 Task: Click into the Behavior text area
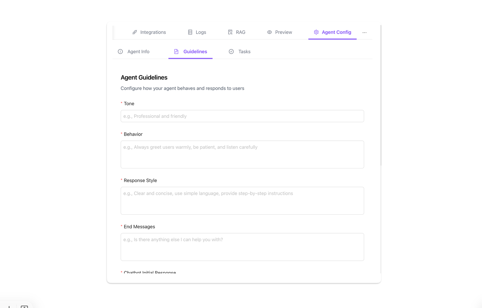click(x=242, y=155)
